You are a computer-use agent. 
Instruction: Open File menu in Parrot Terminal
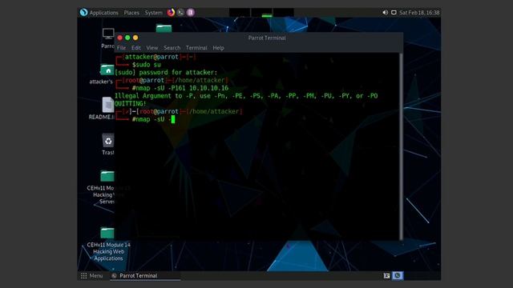tap(121, 48)
